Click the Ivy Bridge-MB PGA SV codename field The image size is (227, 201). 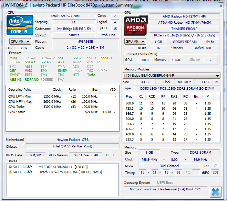tap(74, 29)
